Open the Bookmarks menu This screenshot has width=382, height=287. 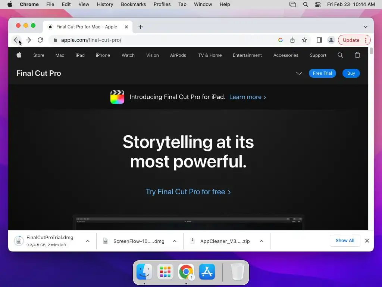(x=134, y=4)
